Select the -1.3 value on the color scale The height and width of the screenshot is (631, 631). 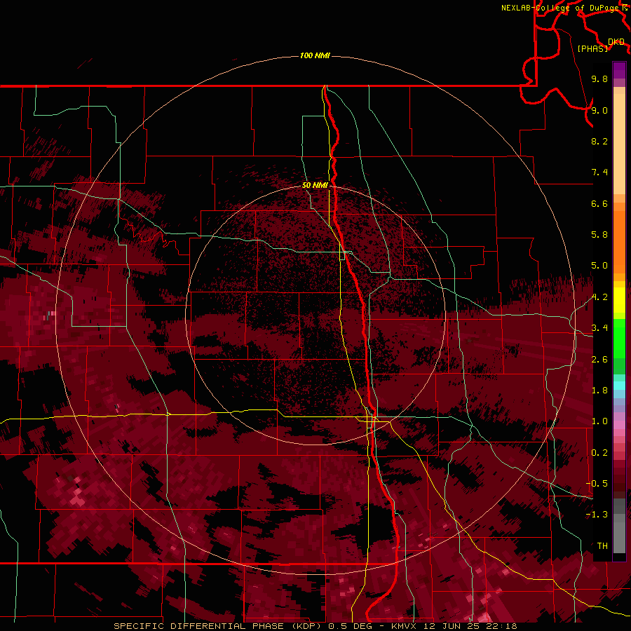pyautogui.click(x=597, y=515)
